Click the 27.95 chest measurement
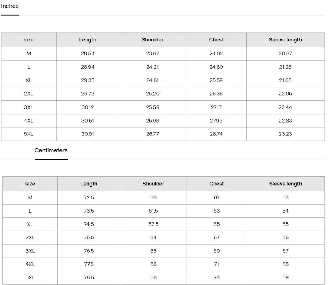Viewport: 328px width, 285px height. click(x=216, y=121)
